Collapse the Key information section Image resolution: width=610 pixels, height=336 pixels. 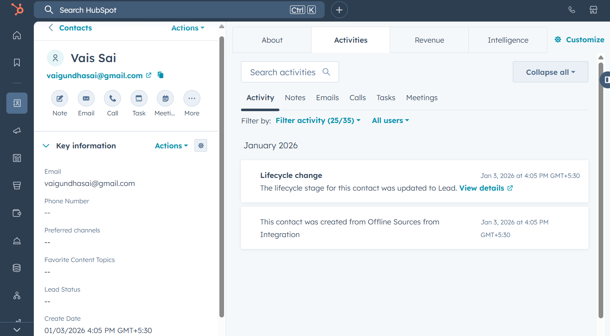coord(46,146)
